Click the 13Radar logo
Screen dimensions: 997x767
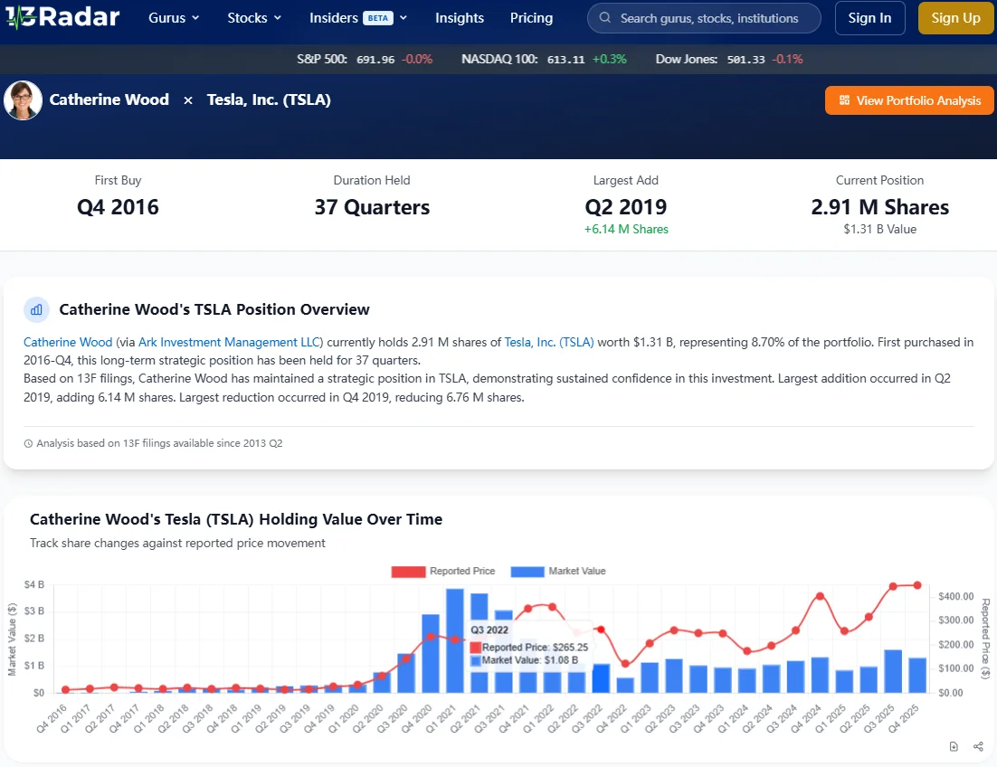62,17
